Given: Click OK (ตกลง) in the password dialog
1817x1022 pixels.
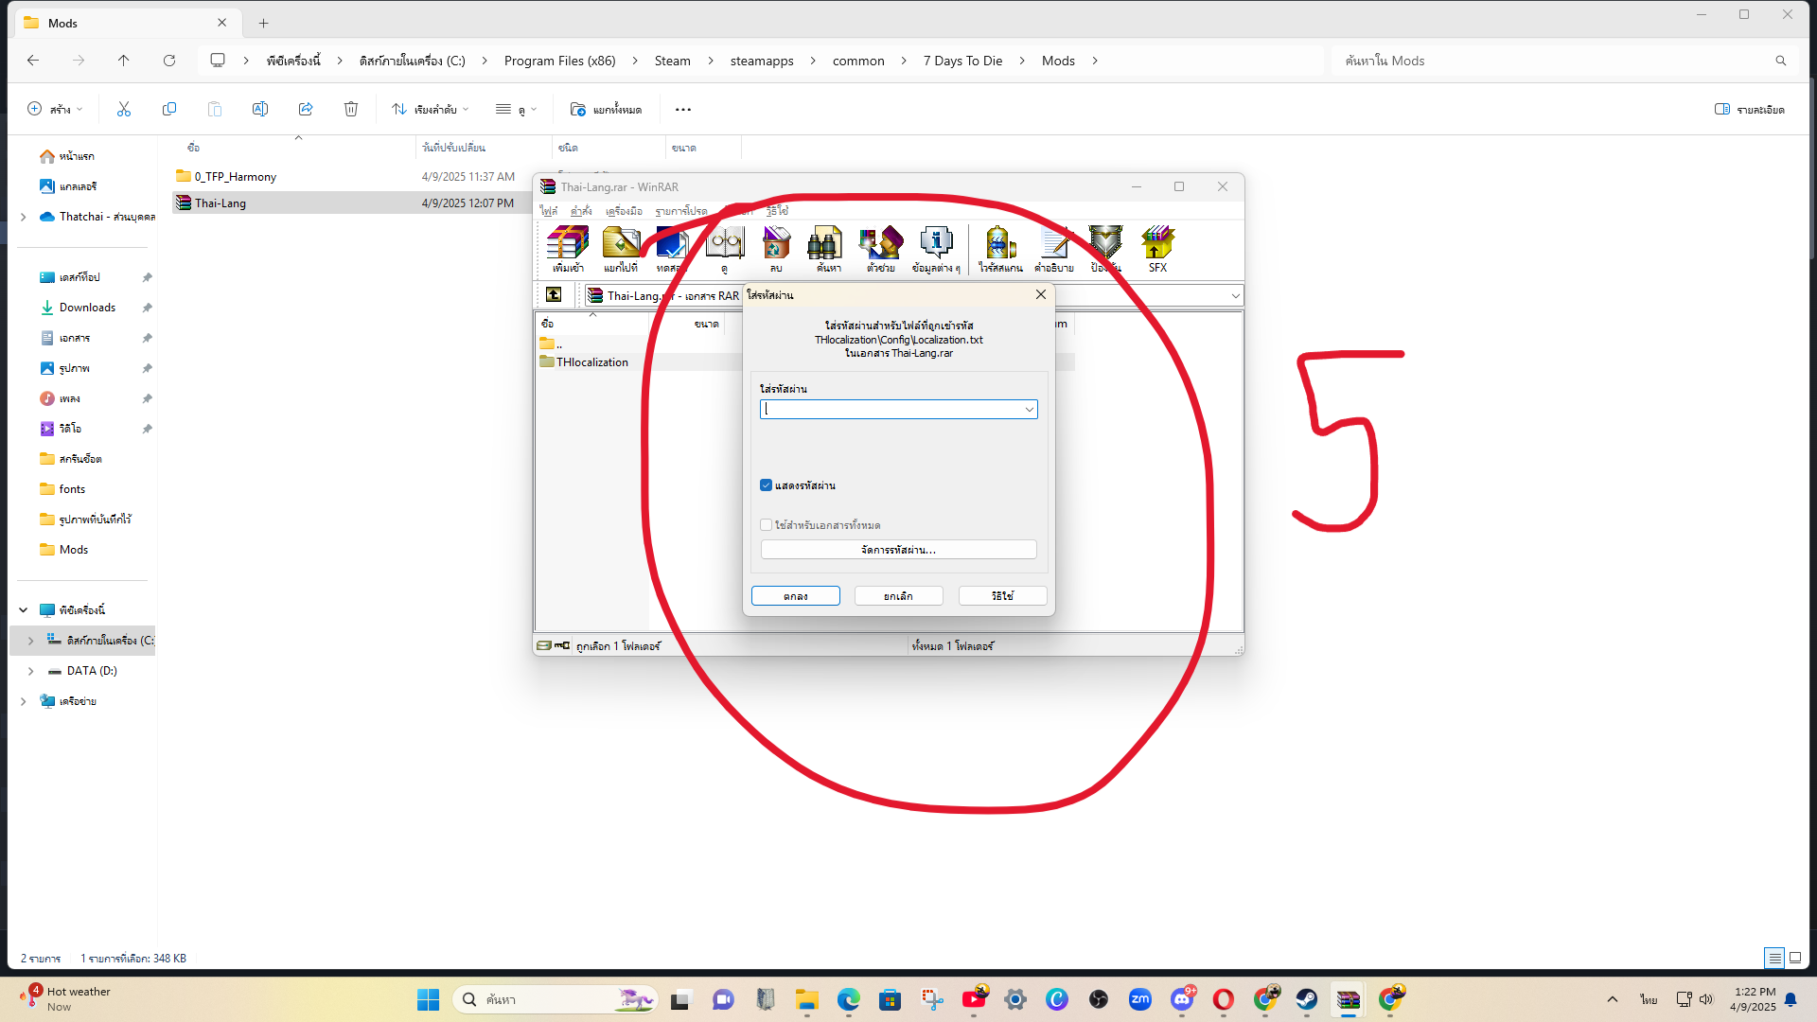Looking at the screenshot, I should coord(796,596).
